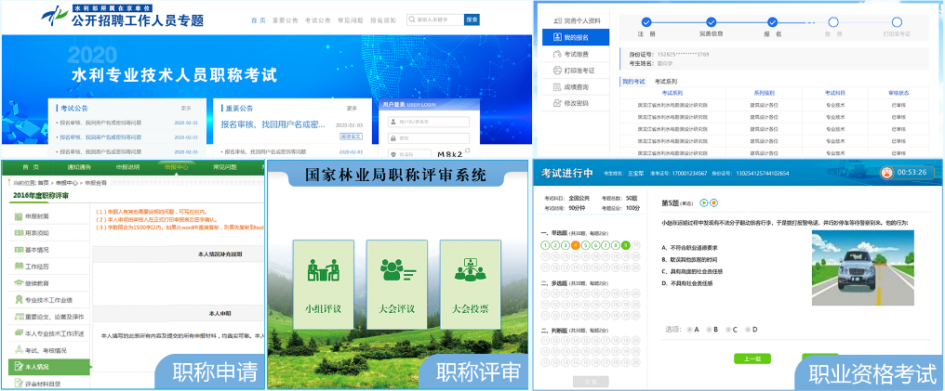Open 继续教育 in the green sidebar
This screenshot has width=945, height=391.
[x=37, y=282]
